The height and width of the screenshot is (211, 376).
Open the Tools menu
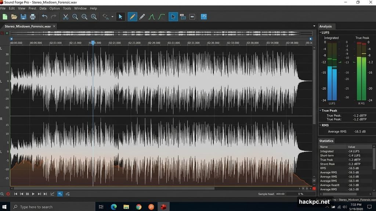(x=67, y=8)
